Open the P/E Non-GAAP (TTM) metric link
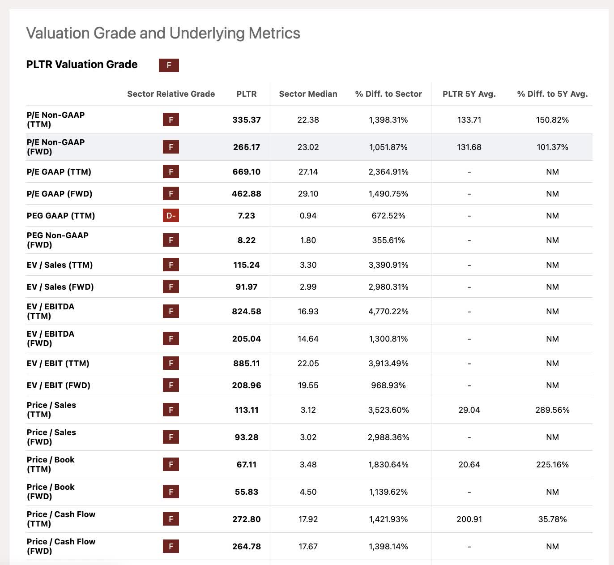The image size is (614, 565). pyautogui.click(x=55, y=120)
